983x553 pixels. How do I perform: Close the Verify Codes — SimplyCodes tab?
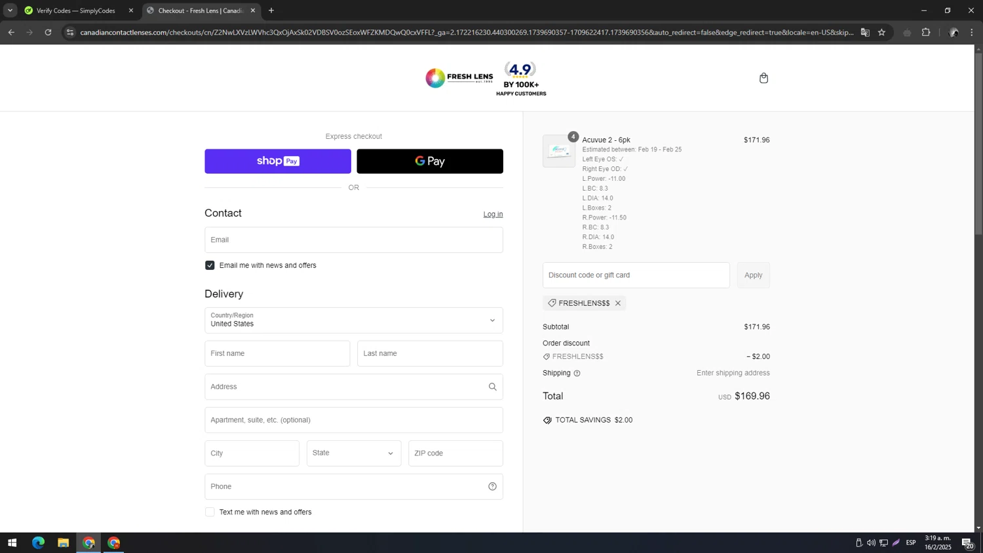pos(131,10)
